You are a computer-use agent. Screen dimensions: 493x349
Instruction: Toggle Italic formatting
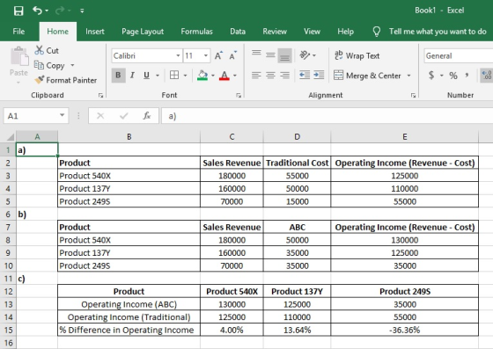coord(132,76)
